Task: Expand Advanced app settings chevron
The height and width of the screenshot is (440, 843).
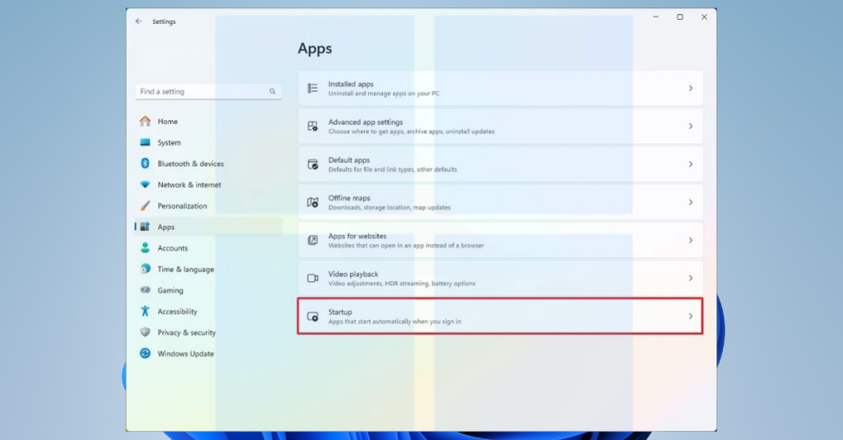Action: tap(691, 127)
